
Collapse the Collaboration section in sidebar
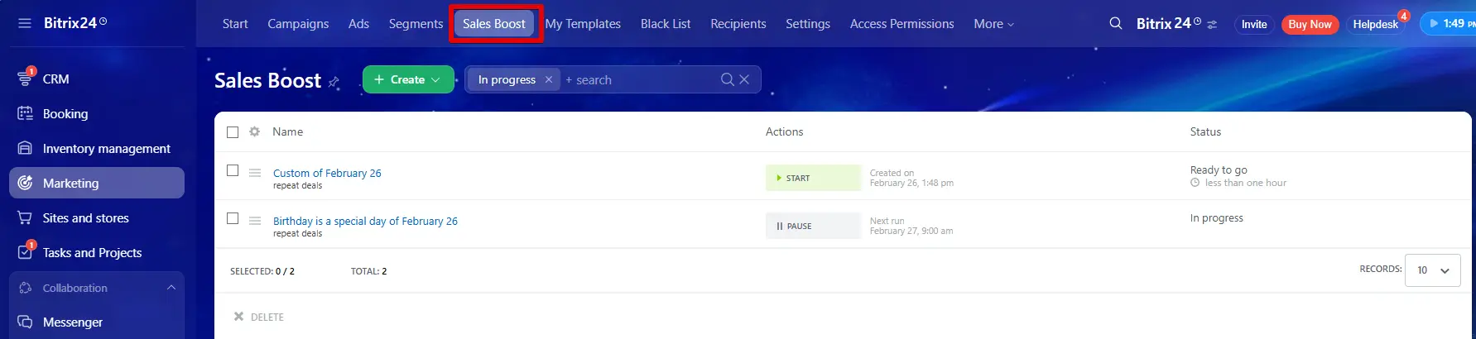click(171, 288)
